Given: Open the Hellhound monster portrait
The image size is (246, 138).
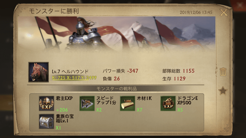Looking at the screenshot, I should (38, 72).
